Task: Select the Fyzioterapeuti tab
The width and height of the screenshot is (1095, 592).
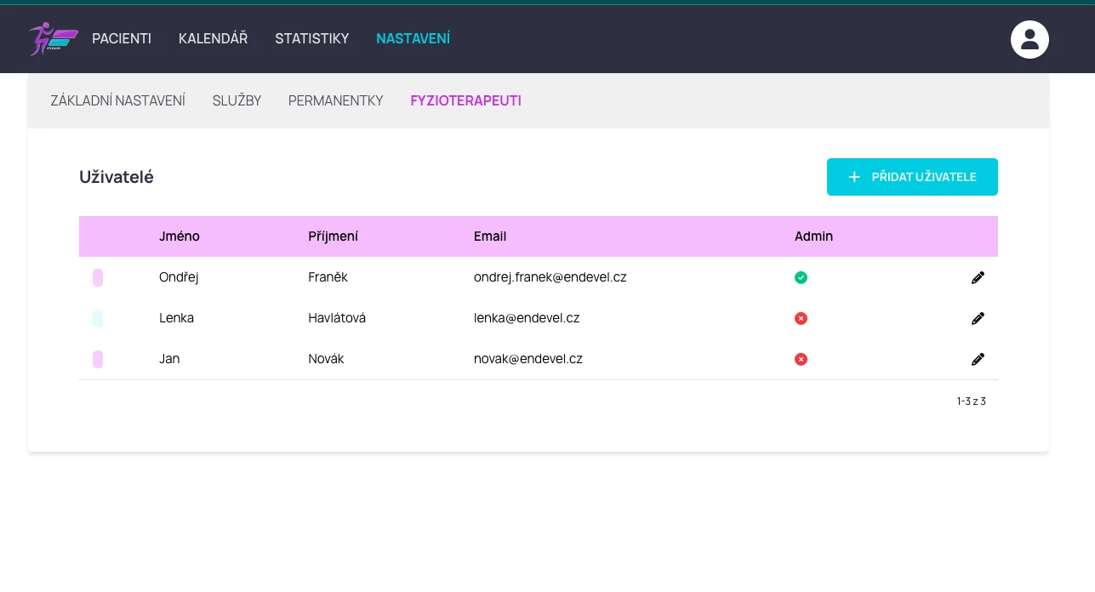Action: coord(465,100)
